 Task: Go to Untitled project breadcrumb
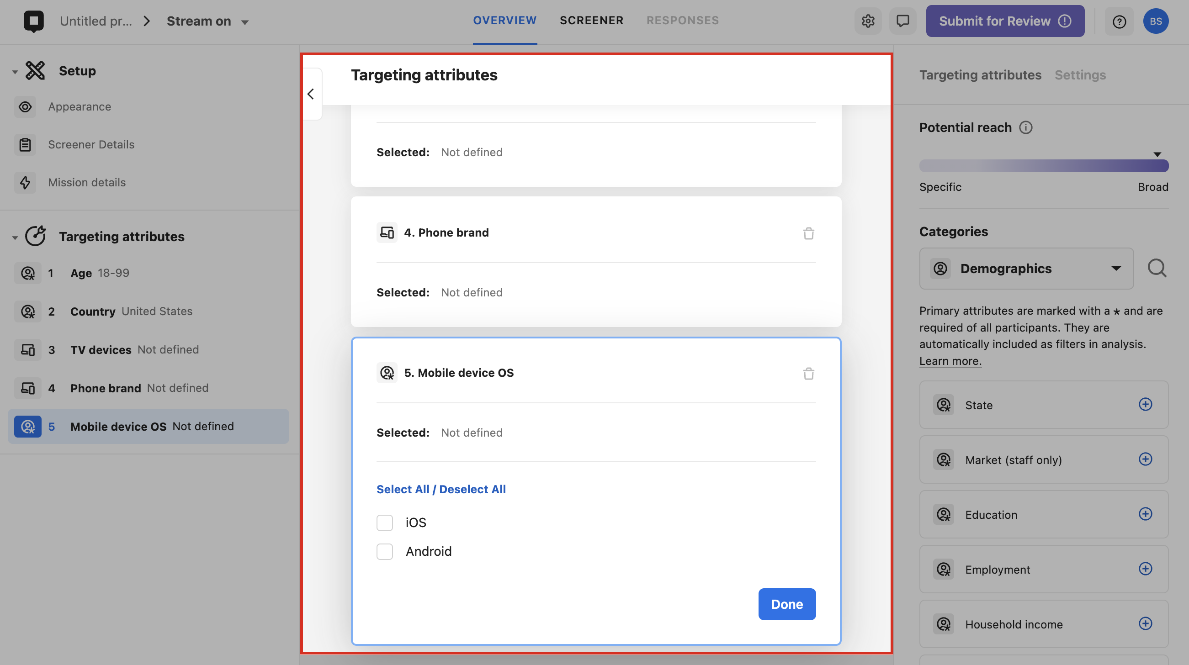pyautogui.click(x=96, y=21)
